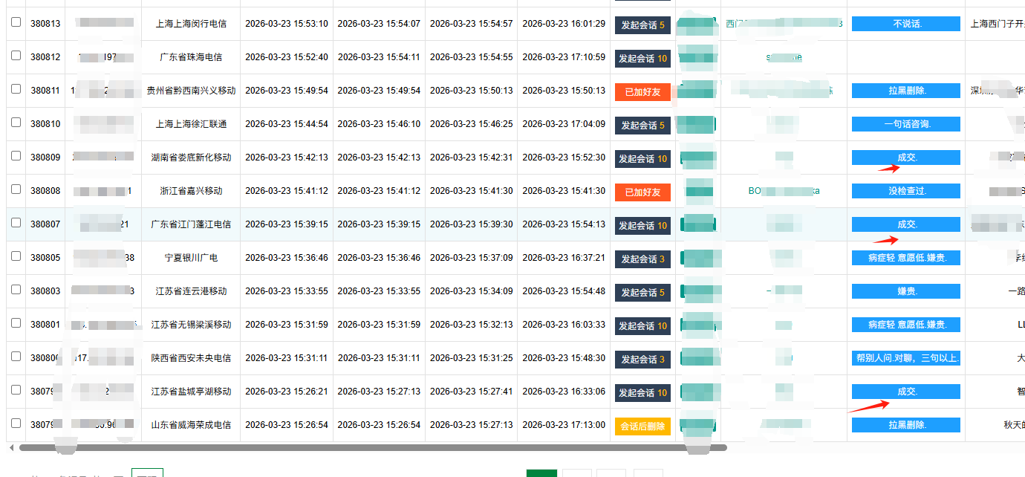Click orange 已加好友 button in row 380811
This screenshot has width=1025, height=477.
(x=642, y=91)
